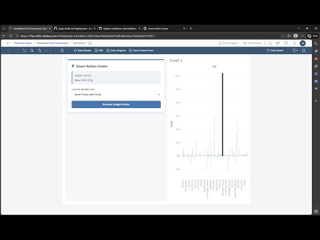Click the Sheet 1 title

coord(176,61)
